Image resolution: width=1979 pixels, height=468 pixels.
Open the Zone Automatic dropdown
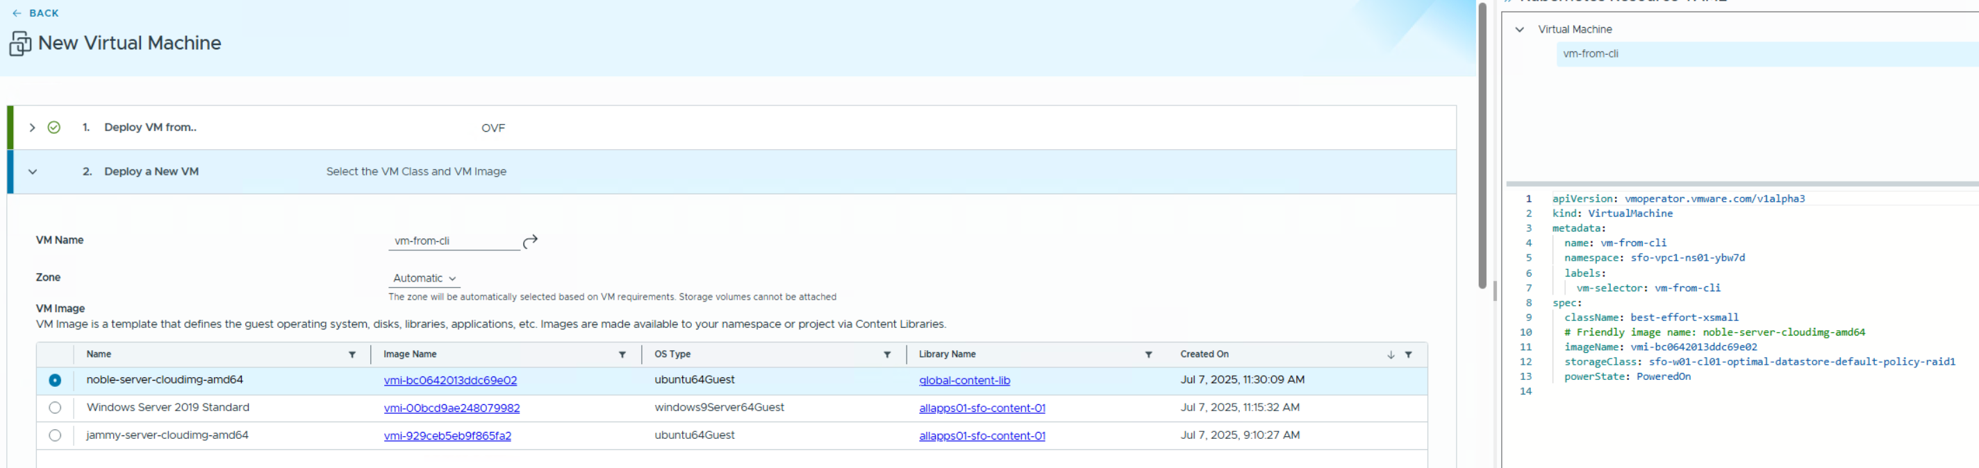(x=424, y=279)
